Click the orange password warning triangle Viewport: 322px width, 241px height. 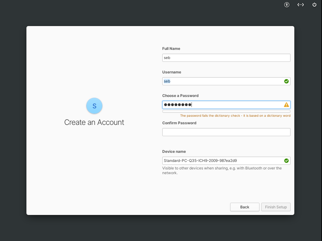(x=286, y=105)
